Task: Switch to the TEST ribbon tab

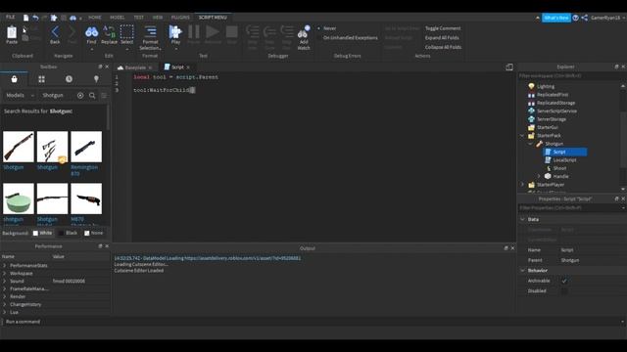Action: [139, 18]
